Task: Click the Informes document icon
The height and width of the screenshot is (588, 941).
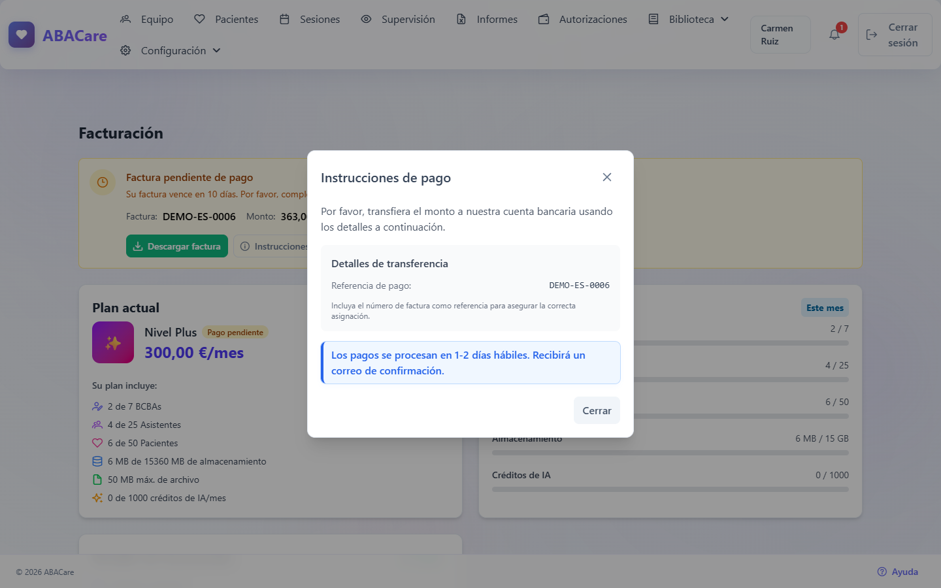Action: pyautogui.click(x=461, y=19)
